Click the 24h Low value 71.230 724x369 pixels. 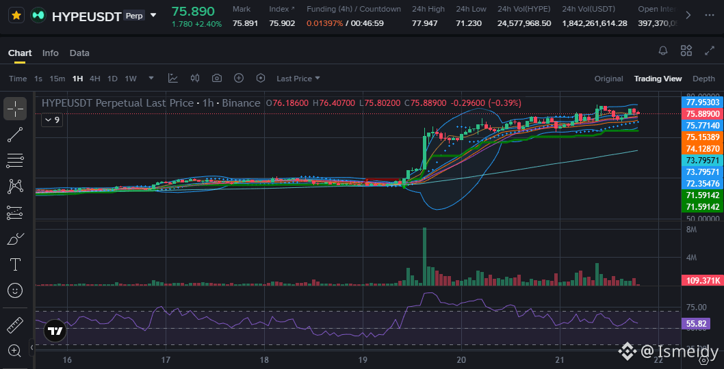pyautogui.click(x=469, y=23)
